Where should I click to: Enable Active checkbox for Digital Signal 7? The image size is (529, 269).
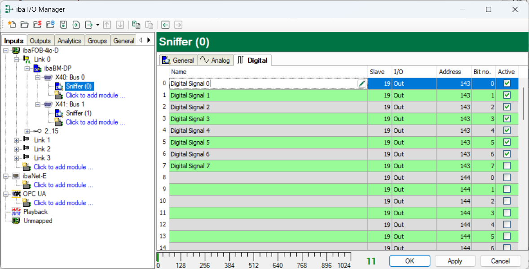click(507, 166)
